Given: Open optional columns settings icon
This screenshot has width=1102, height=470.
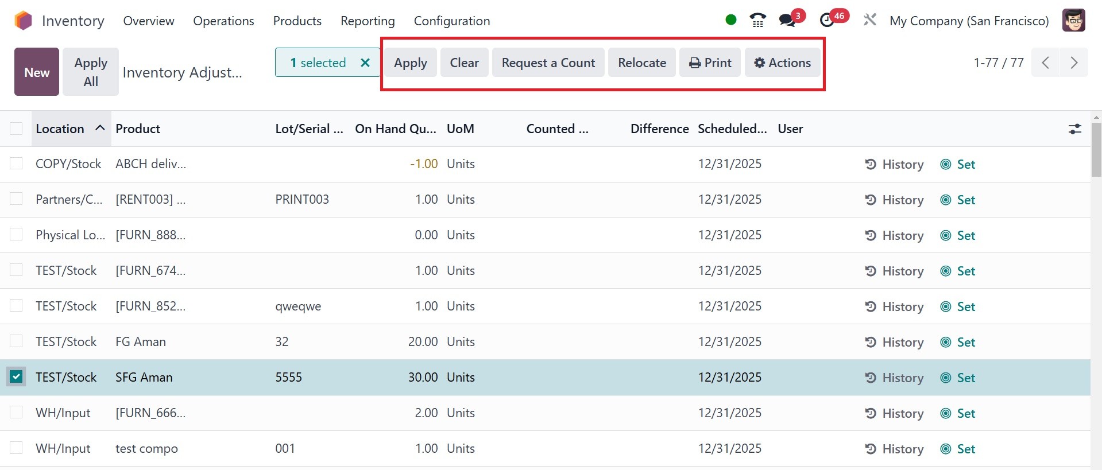Looking at the screenshot, I should pos(1074,129).
